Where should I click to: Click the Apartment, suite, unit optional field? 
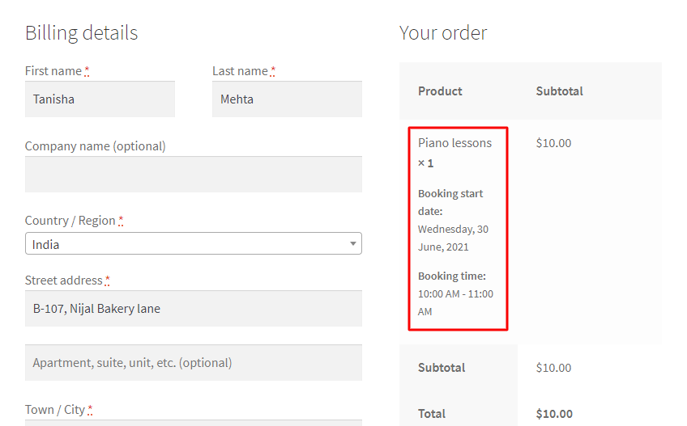pos(194,363)
